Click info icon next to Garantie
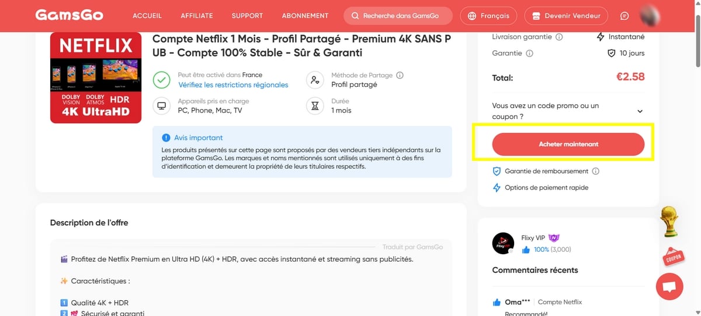Screen dimensions: 701x316 coord(529,53)
